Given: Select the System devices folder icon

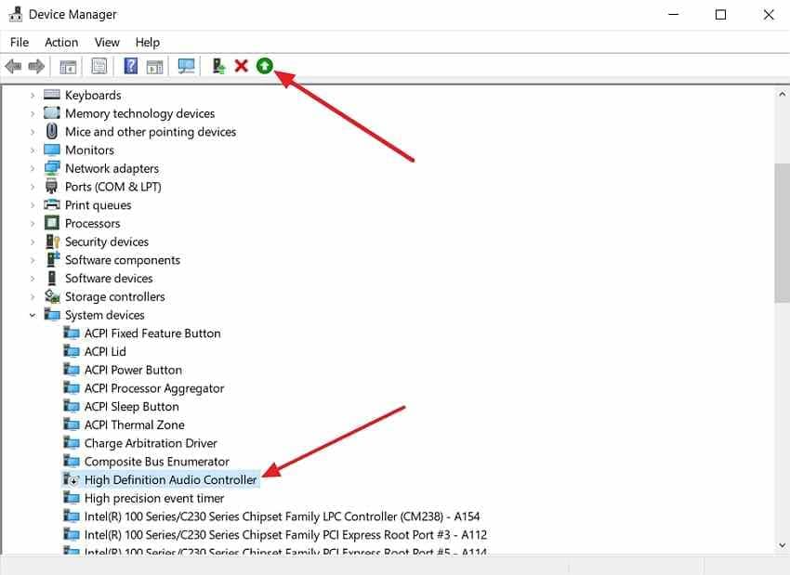Looking at the screenshot, I should [52, 315].
